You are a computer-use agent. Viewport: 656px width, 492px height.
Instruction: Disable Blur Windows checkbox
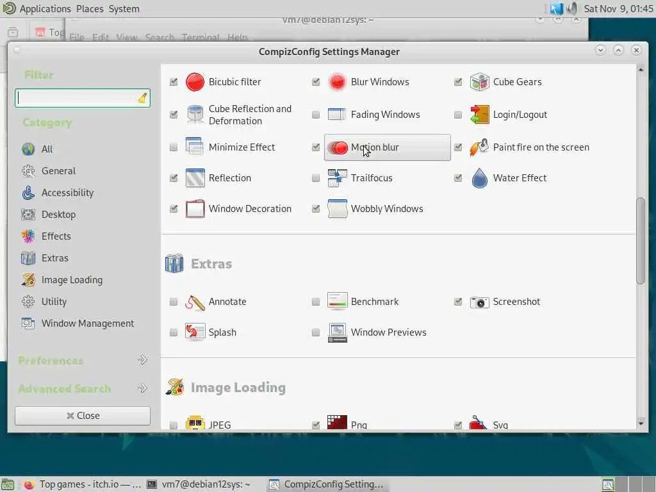coord(316,82)
